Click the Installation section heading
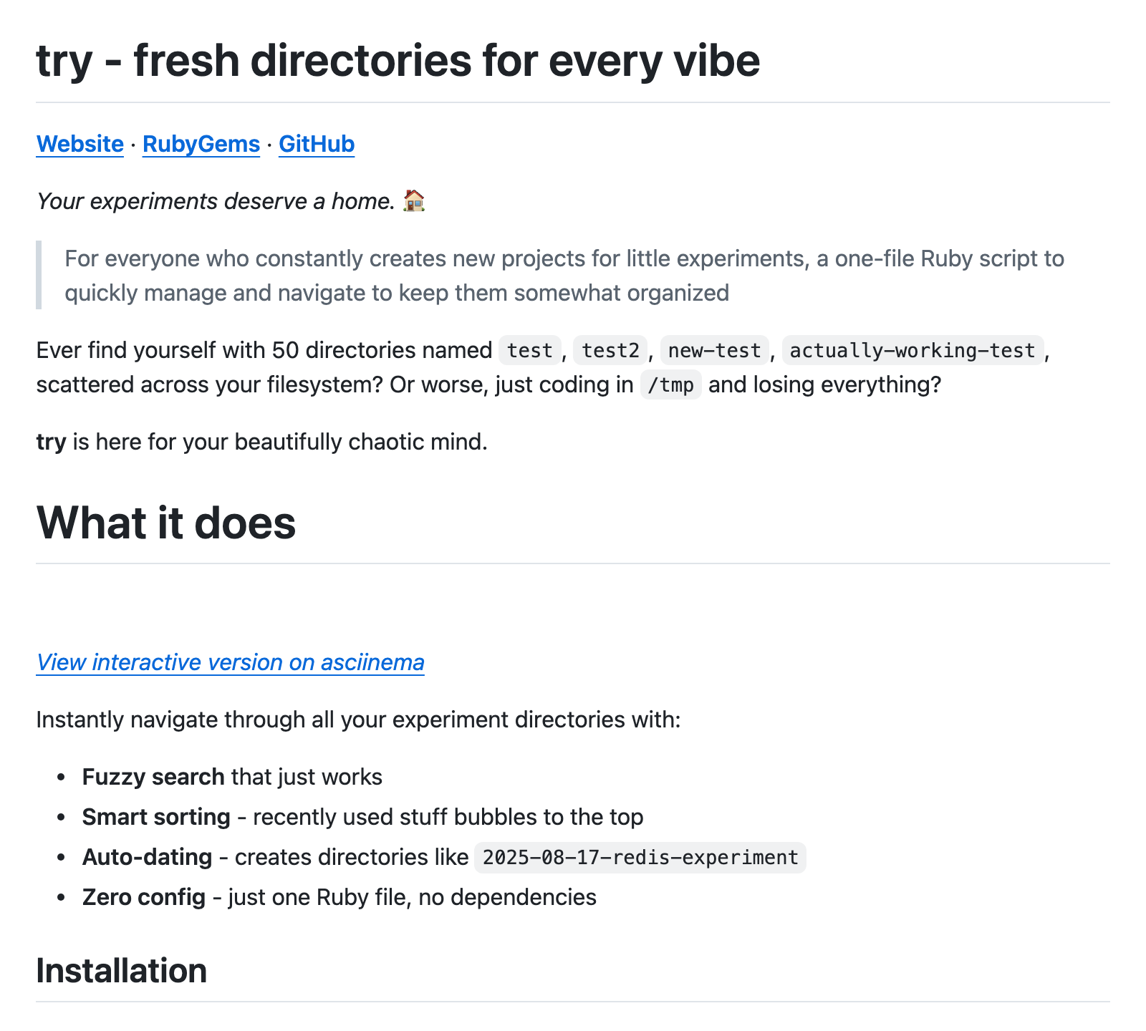The height and width of the screenshot is (1031, 1146). click(x=121, y=971)
